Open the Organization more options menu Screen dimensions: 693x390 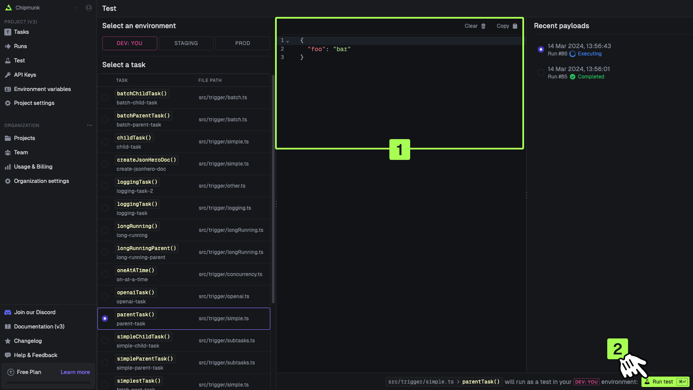coord(90,125)
